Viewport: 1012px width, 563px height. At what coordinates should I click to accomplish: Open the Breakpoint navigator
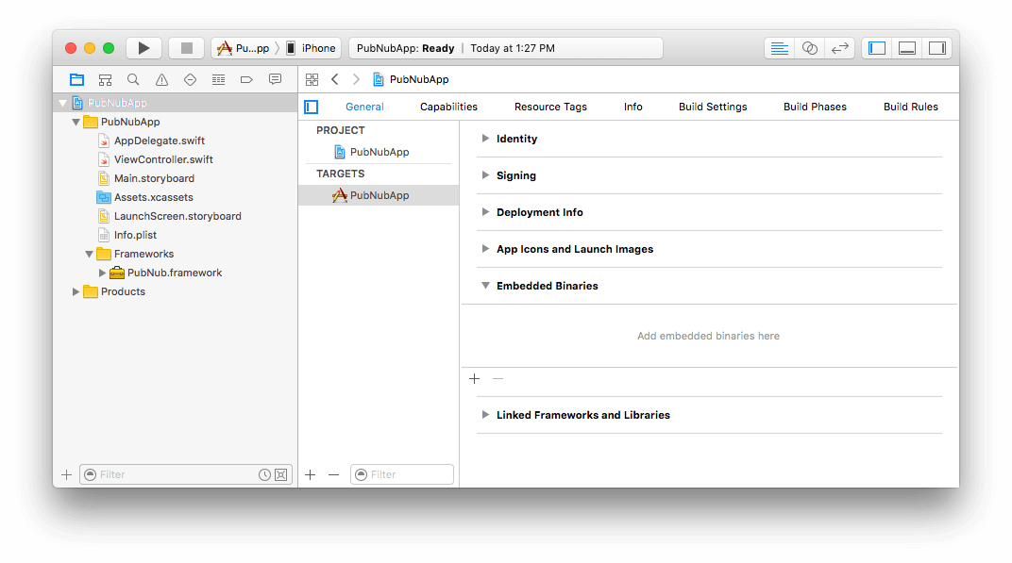(246, 79)
